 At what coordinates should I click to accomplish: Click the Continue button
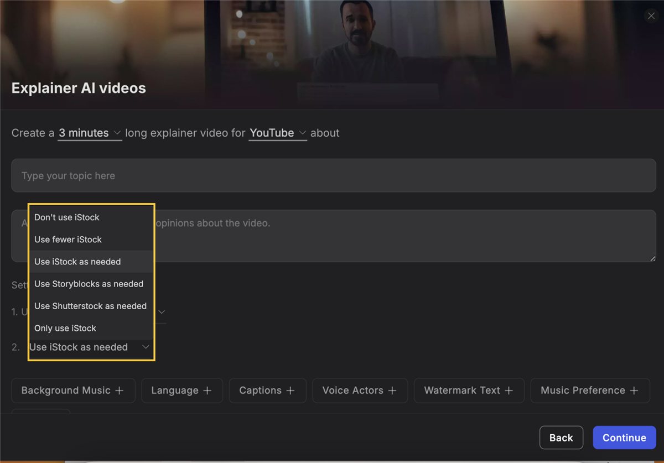point(624,438)
